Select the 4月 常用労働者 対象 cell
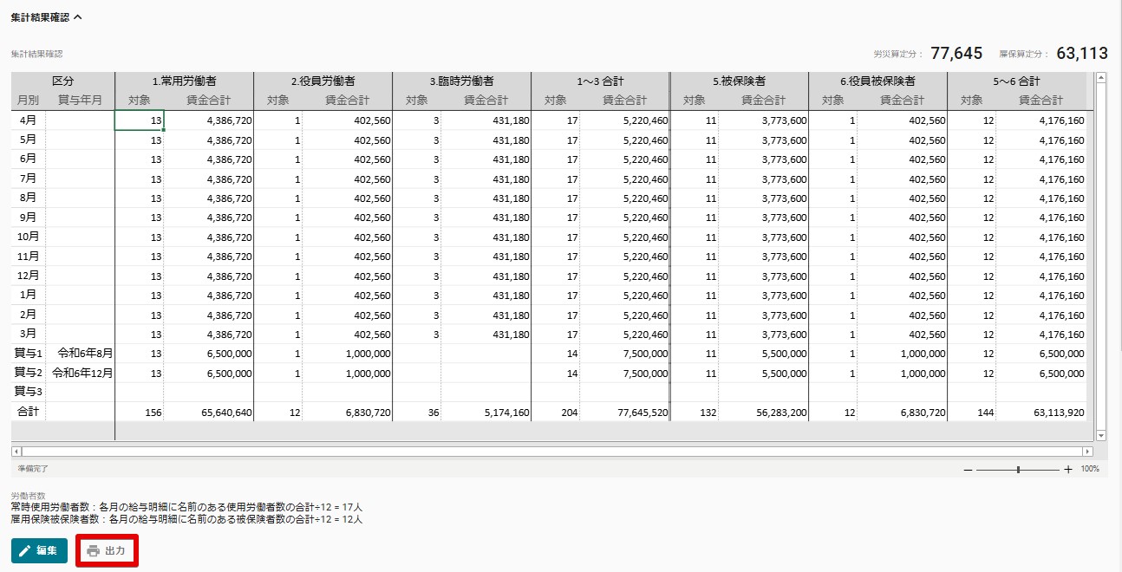Viewport: 1122px width, 572px height. coord(139,120)
